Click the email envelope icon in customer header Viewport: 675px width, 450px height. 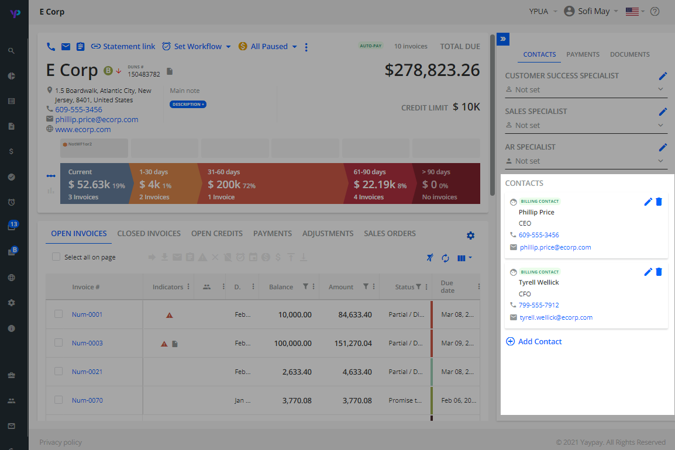[x=66, y=47]
